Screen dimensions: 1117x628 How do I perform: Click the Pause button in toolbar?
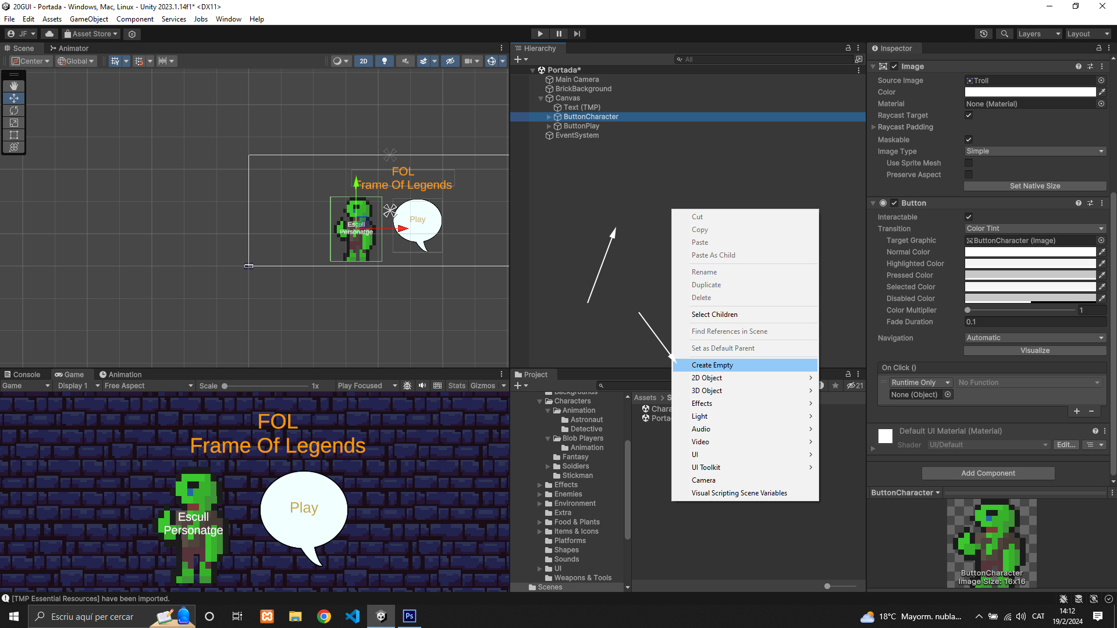point(558,34)
